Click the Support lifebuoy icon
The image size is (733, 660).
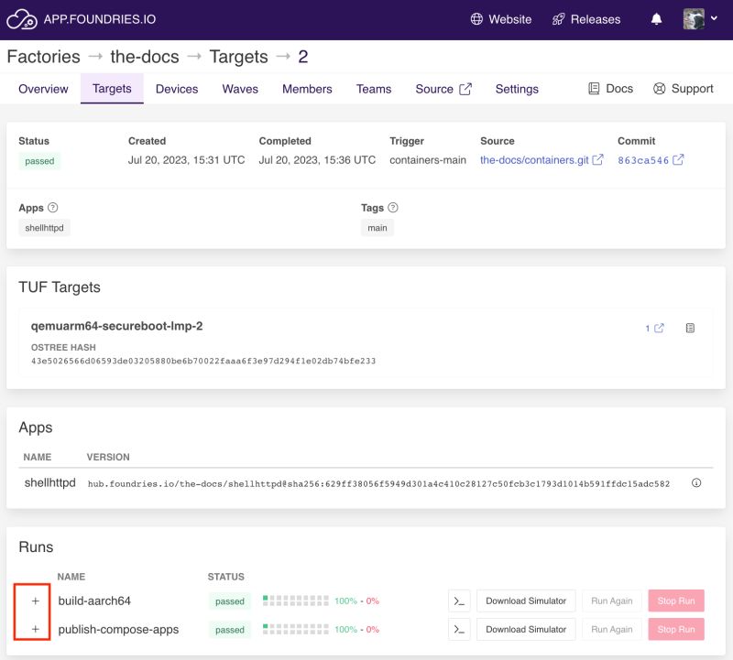click(659, 88)
